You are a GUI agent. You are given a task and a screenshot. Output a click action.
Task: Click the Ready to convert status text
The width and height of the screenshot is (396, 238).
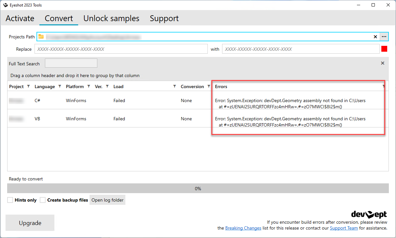point(26,179)
